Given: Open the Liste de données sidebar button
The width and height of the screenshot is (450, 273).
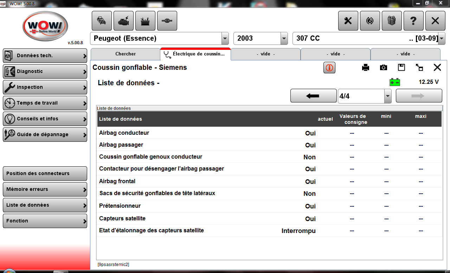Looking at the screenshot, I should tap(45, 205).
